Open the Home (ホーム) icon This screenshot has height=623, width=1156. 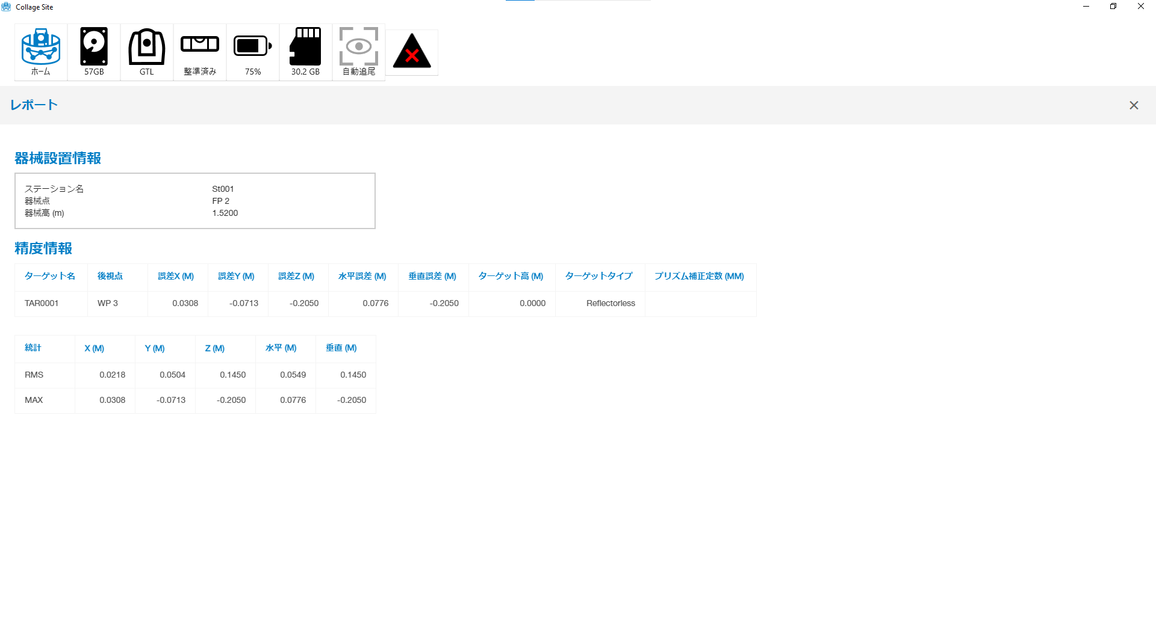(41, 52)
